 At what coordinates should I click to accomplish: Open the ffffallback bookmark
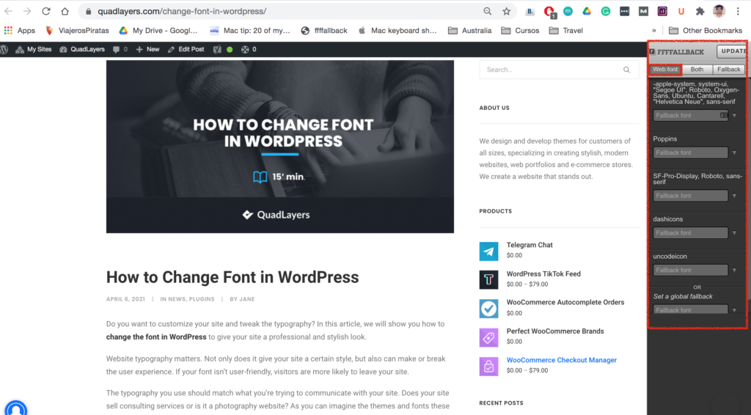324,30
